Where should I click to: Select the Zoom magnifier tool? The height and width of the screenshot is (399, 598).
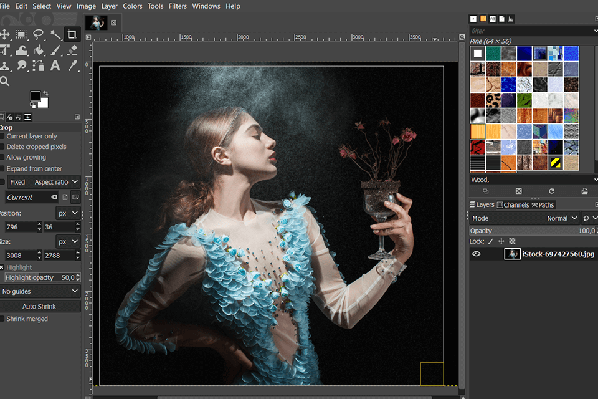coord(4,81)
